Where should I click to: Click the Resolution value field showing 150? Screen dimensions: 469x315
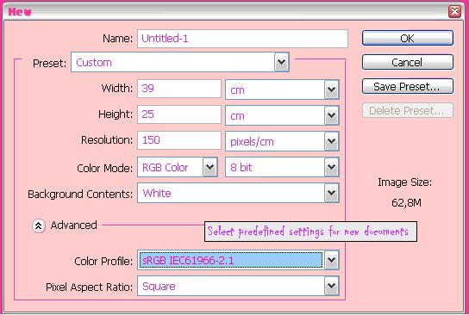179,140
